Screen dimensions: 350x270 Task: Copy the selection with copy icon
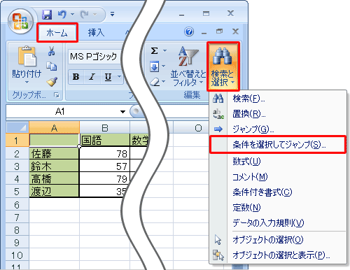click(x=52, y=66)
